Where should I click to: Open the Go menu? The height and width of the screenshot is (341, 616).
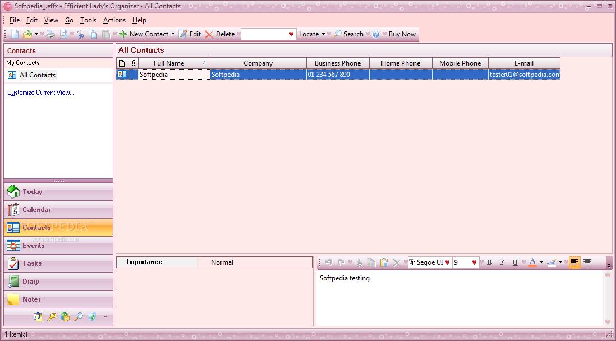coord(69,20)
